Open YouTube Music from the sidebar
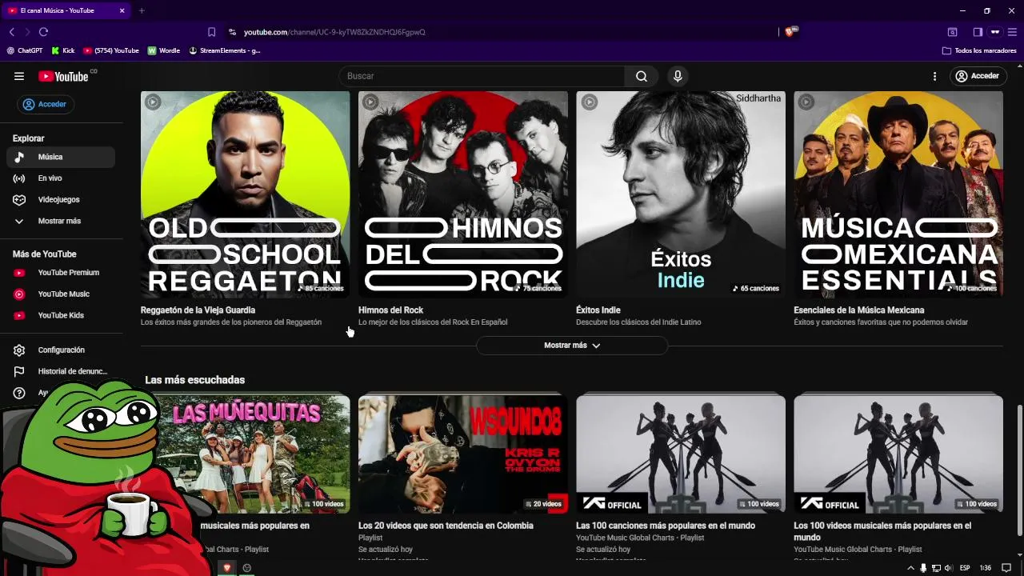The image size is (1024, 576). [63, 294]
